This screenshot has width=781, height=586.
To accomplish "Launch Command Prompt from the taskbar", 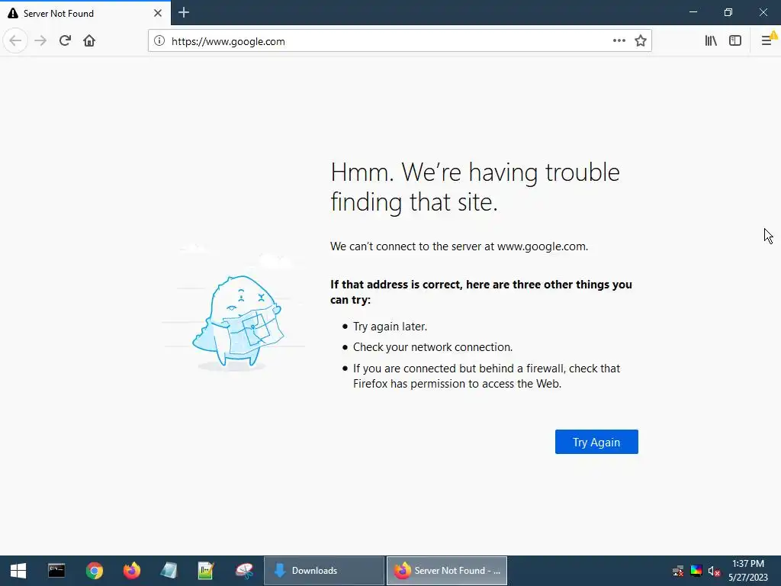I will tap(56, 571).
